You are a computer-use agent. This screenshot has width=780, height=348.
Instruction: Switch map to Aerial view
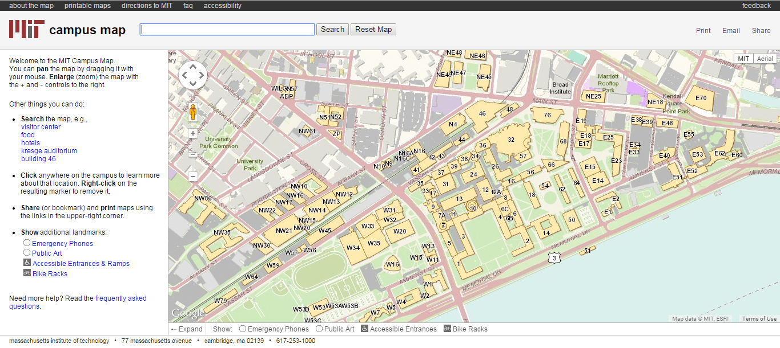765,59
